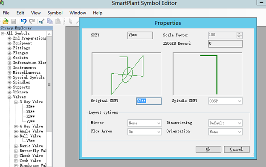Screen dimensions: 266x167
Task: Click the Save toolbar icon
Action: tap(14, 21)
